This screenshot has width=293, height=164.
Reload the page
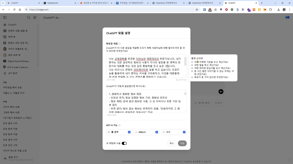point(14,10)
